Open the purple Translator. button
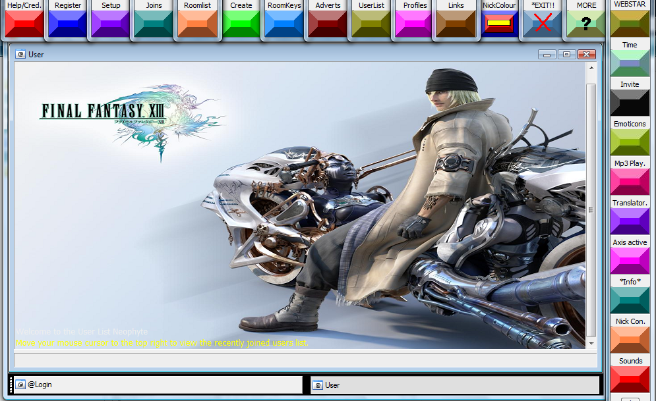Viewport: 656px width, 401px height. pos(630,221)
